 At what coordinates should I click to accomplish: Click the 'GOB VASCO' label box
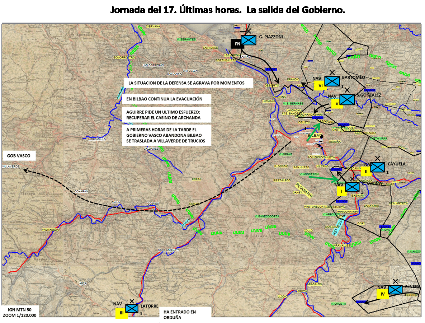(19, 156)
